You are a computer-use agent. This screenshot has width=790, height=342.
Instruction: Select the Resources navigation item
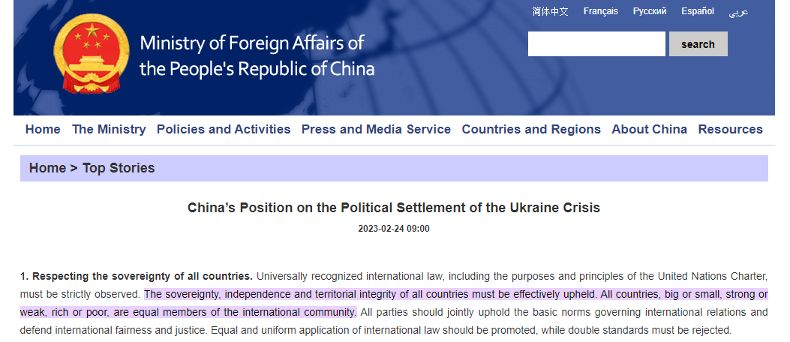click(x=730, y=129)
